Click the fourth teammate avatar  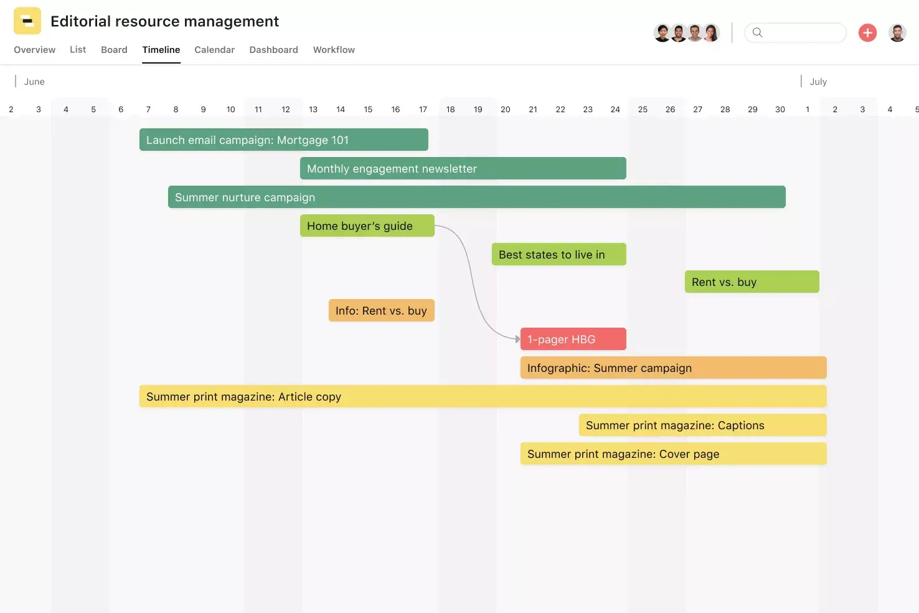point(711,32)
